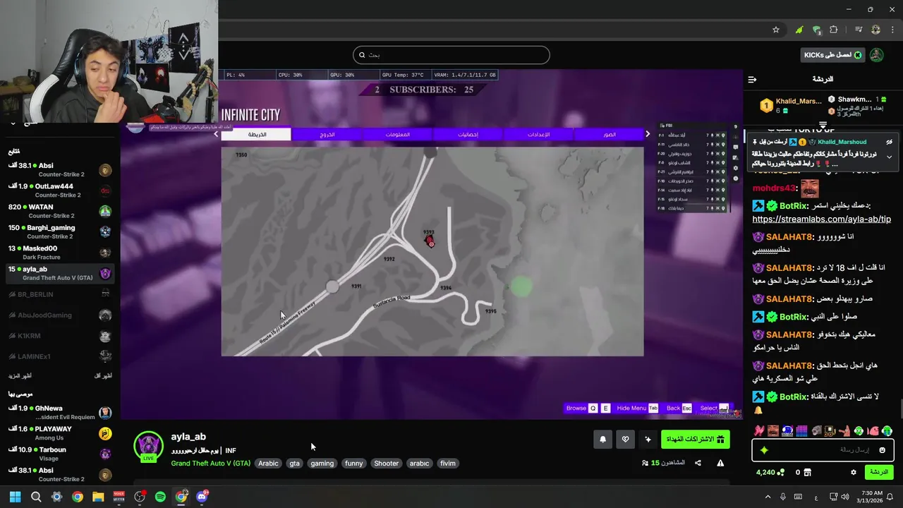Click the microphone icon in system tray
Image resolution: width=903 pixels, height=508 pixels.
(x=782, y=497)
